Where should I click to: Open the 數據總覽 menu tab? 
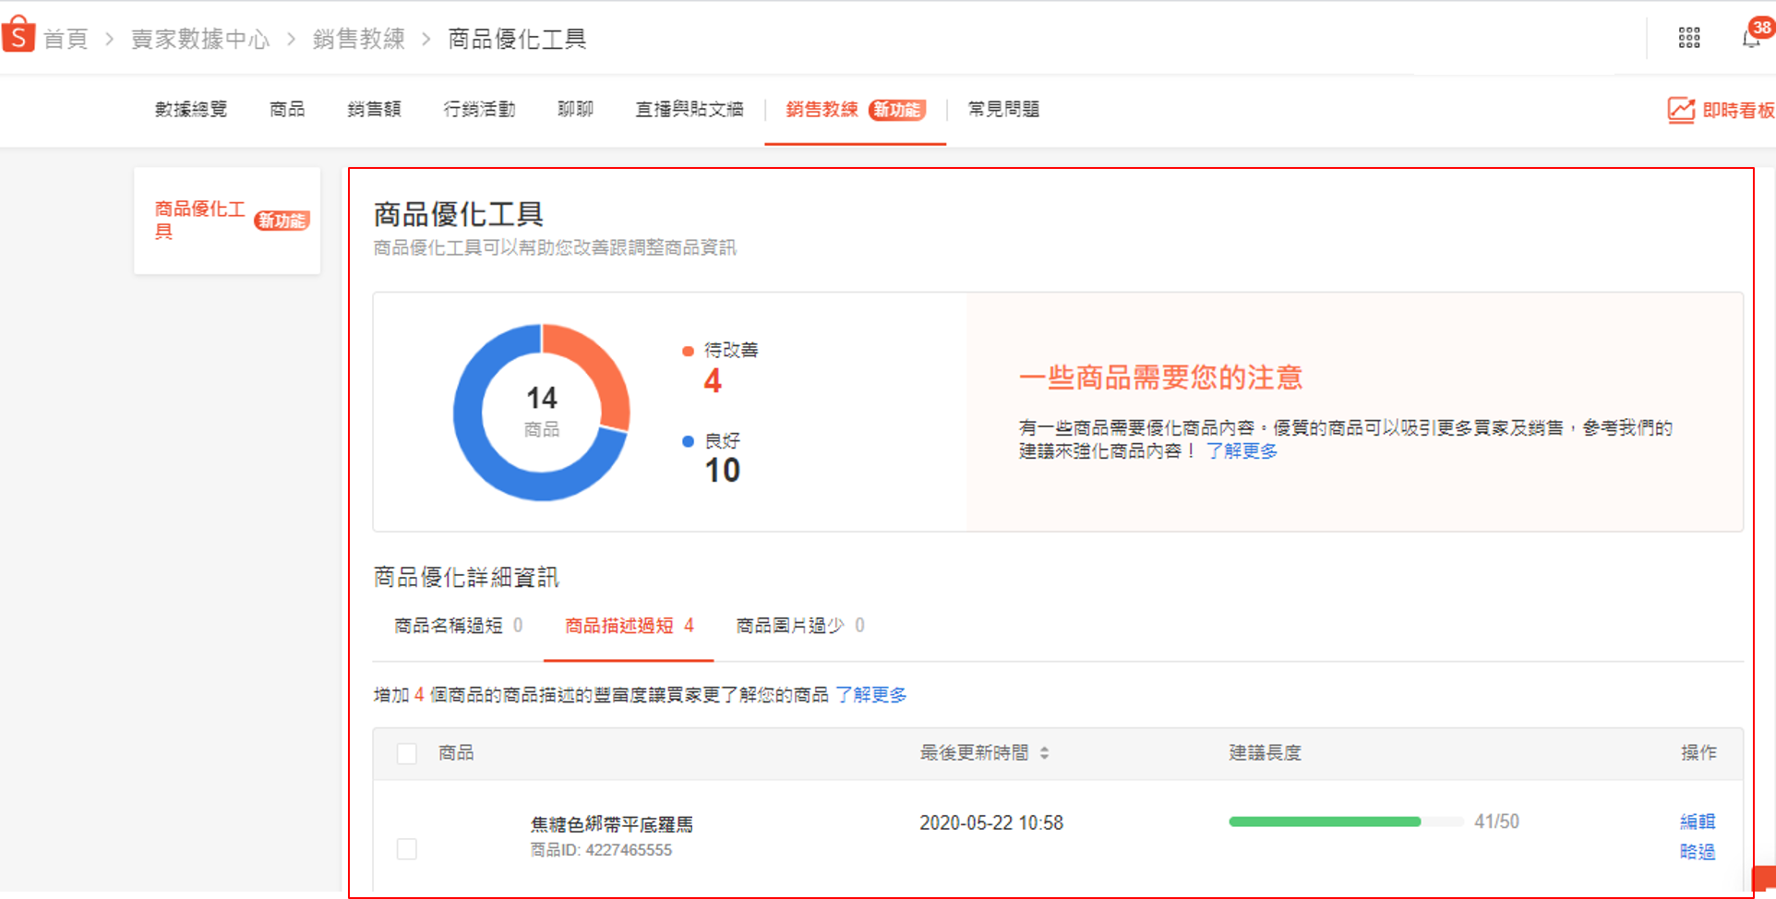[191, 110]
